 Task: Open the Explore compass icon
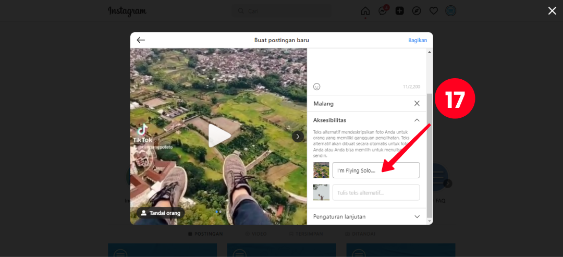(417, 11)
